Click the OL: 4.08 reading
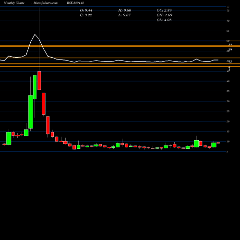 pos(164,20)
